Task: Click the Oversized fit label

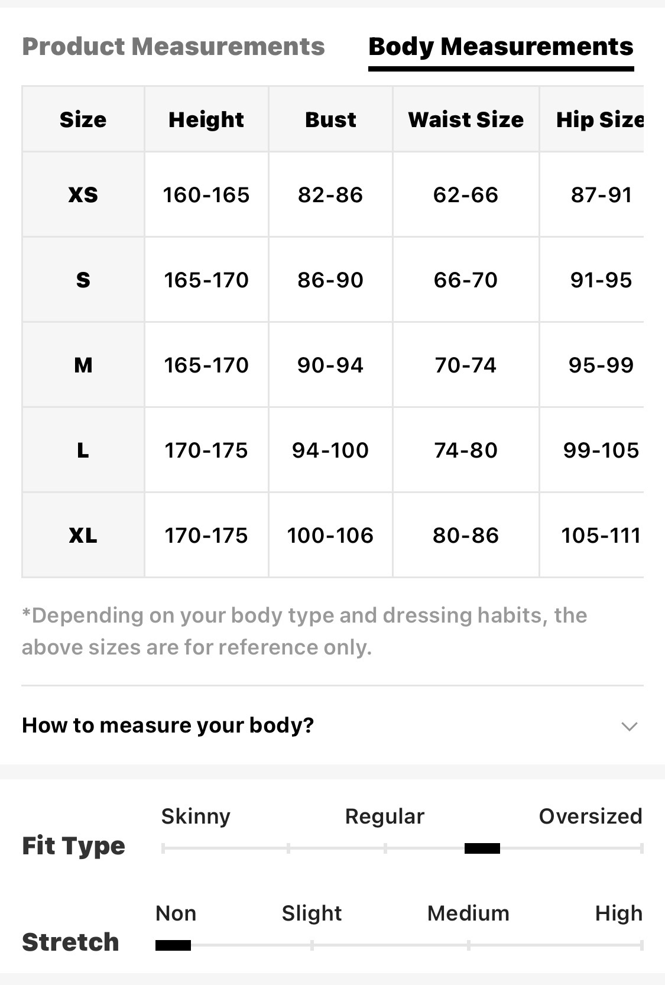Action: pyautogui.click(x=590, y=816)
